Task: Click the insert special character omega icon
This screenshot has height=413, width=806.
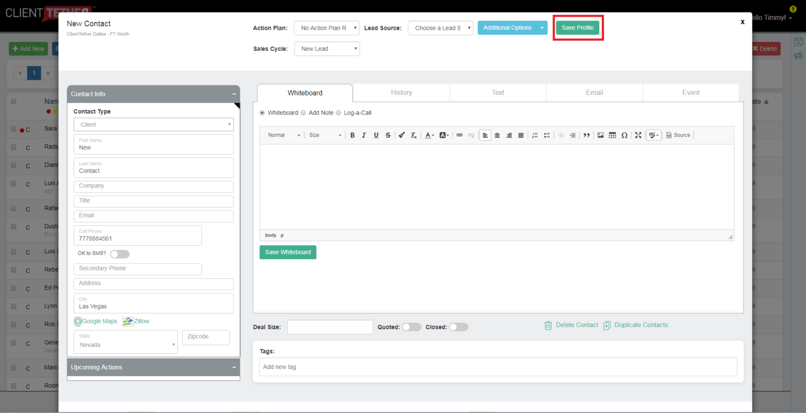Action: click(624, 135)
